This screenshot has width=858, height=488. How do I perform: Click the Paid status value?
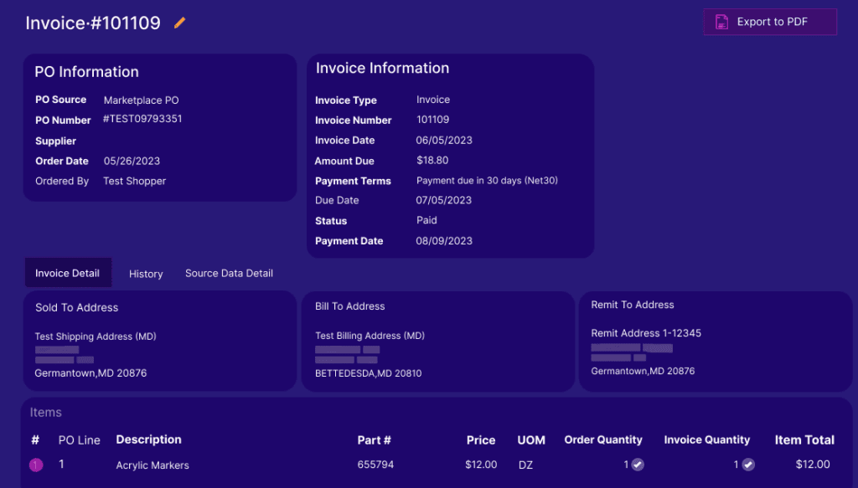426,220
